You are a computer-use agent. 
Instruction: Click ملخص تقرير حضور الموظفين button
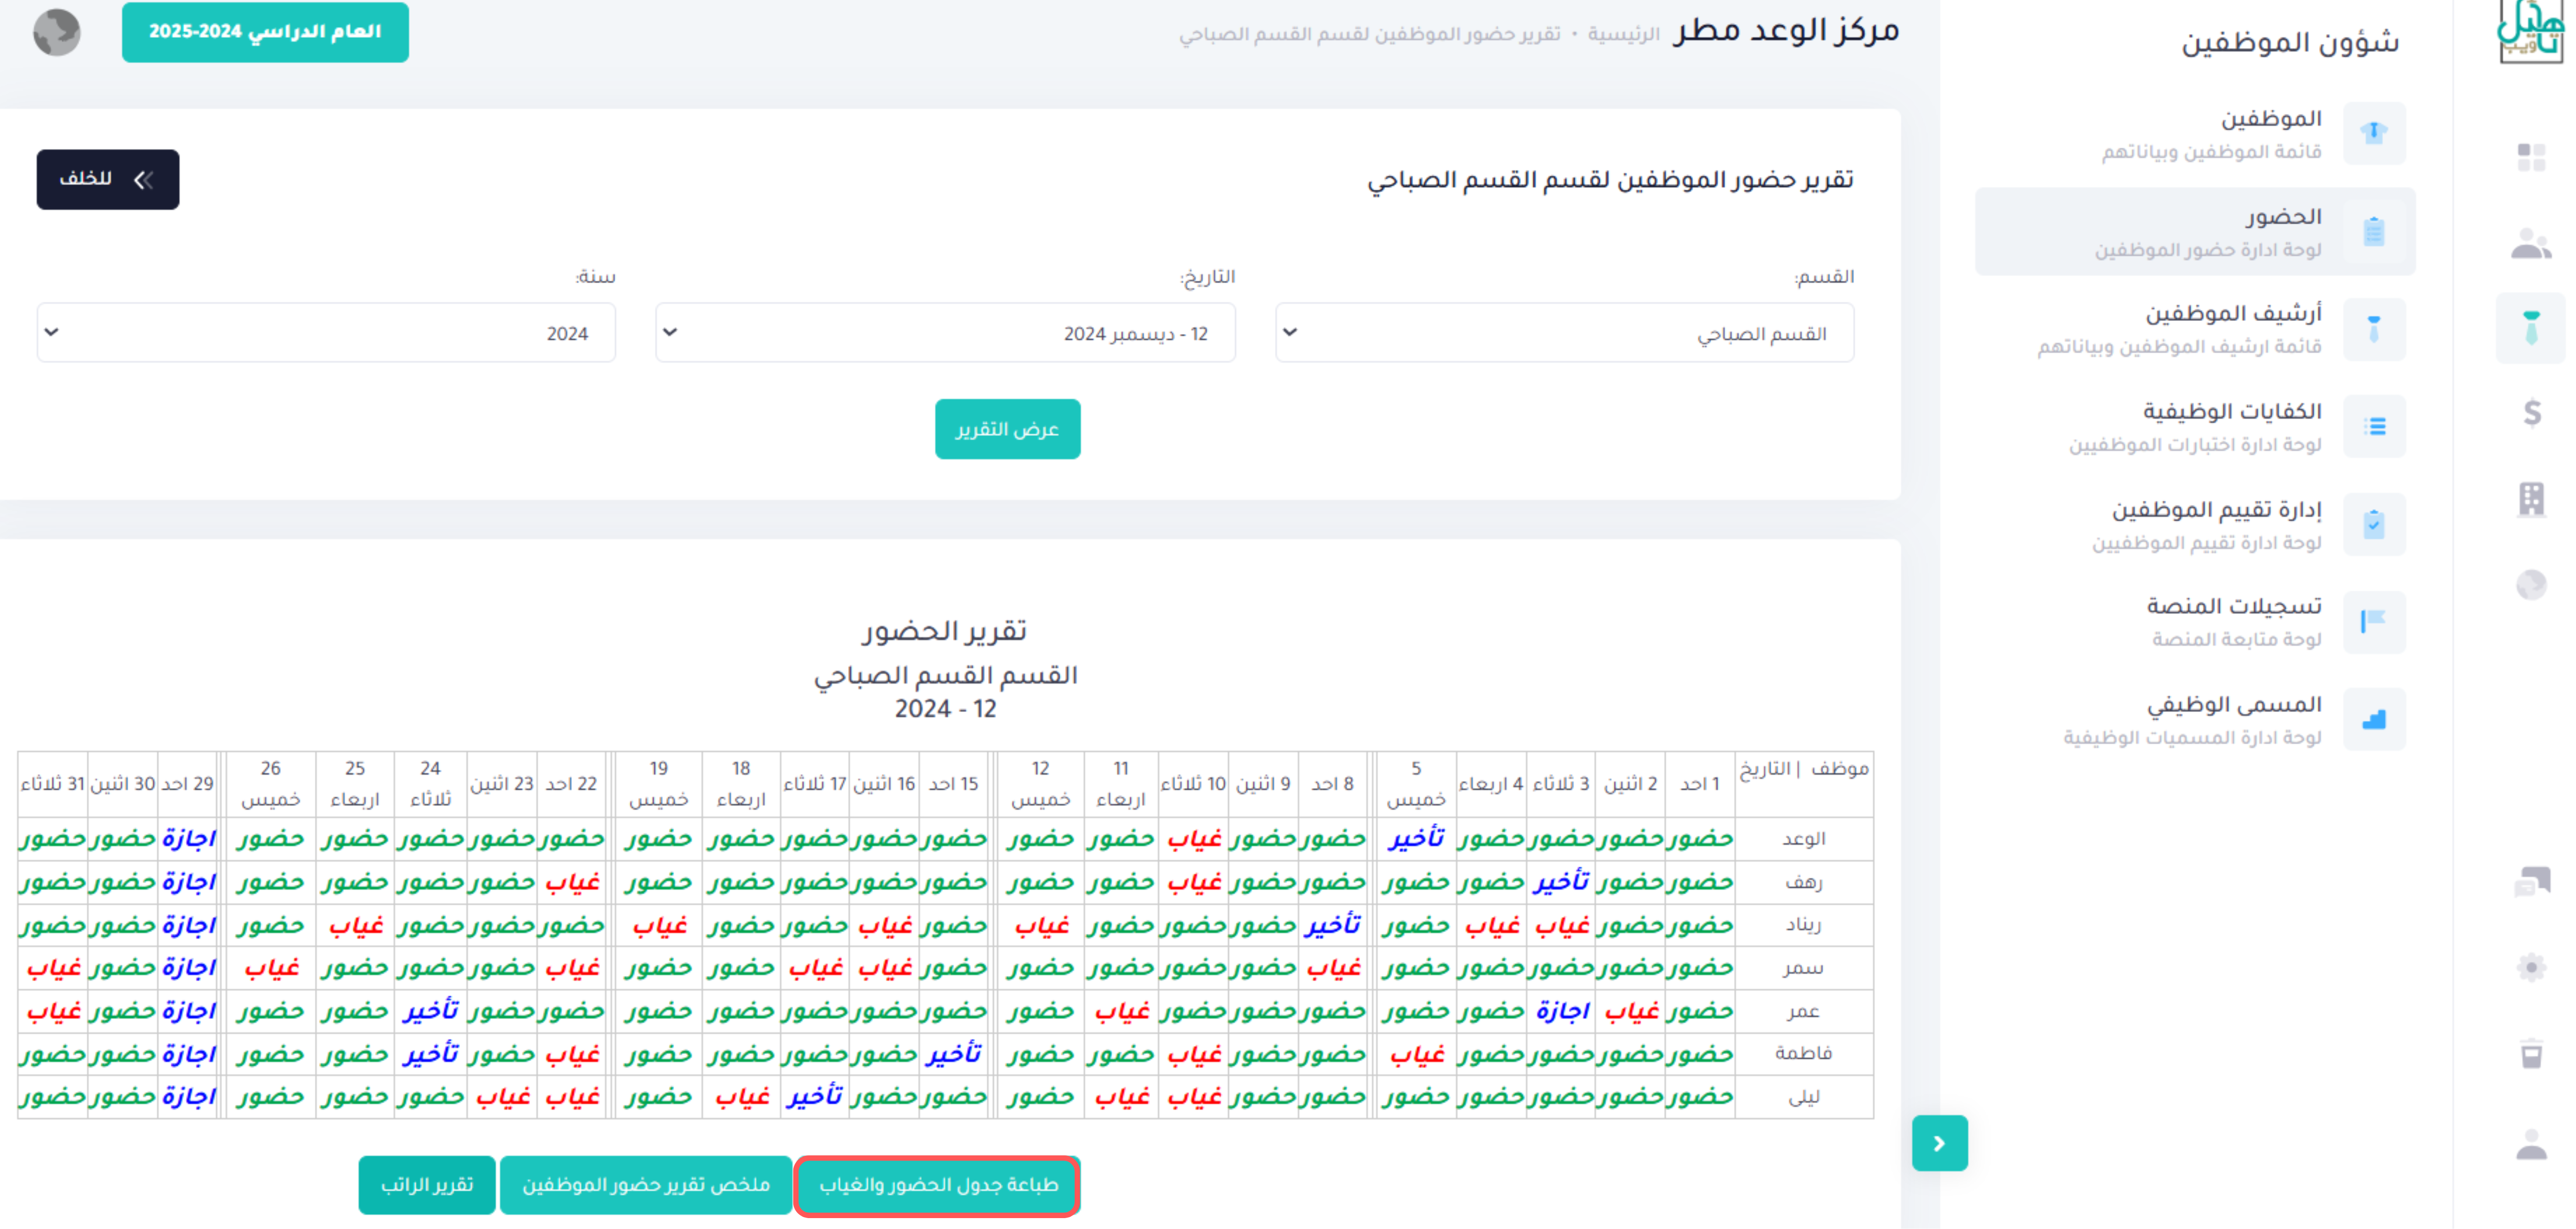646,1185
